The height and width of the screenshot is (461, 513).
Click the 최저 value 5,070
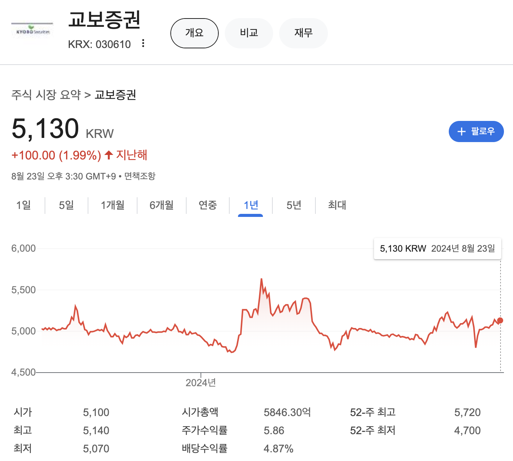tap(96, 449)
